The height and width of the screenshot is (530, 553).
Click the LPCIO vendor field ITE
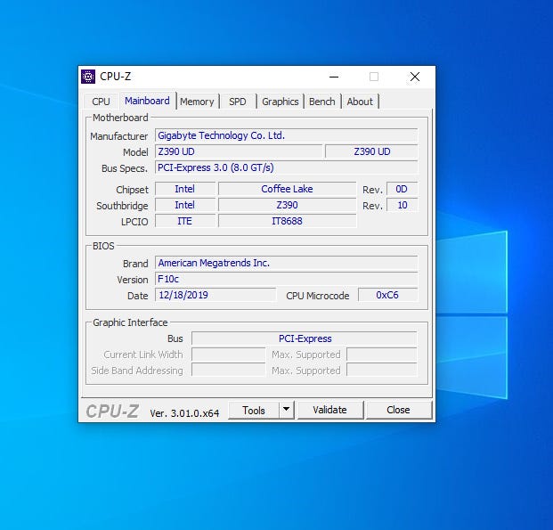click(185, 221)
